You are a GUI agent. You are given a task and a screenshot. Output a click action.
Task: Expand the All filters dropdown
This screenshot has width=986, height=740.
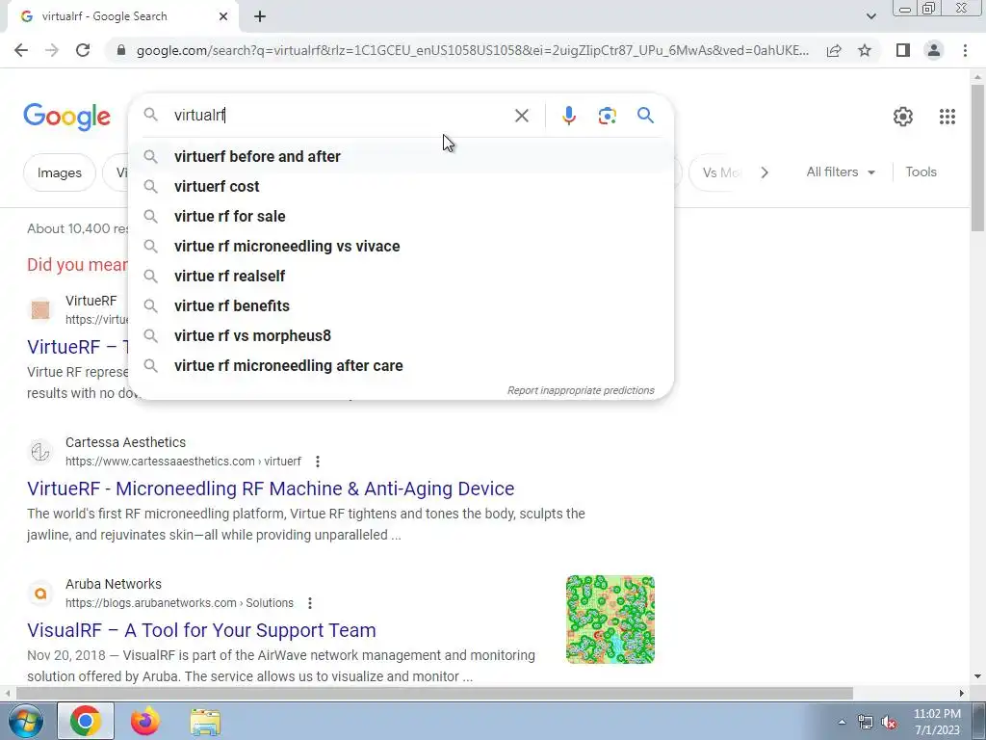(x=840, y=172)
